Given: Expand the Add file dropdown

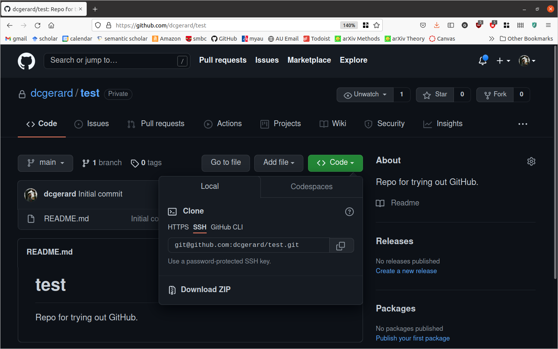Looking at the screenshot, I should pos(279,163).
